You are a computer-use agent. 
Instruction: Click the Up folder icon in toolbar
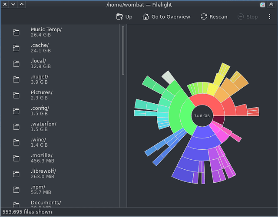click(120, 17)
